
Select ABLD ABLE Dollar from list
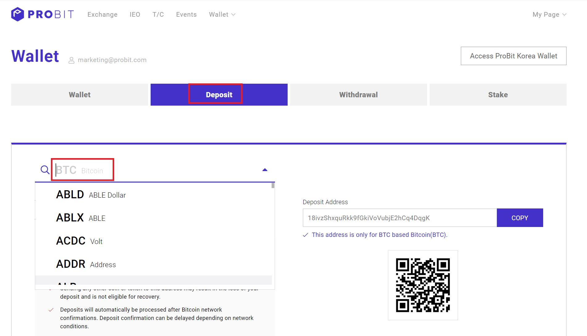(153, 195)
